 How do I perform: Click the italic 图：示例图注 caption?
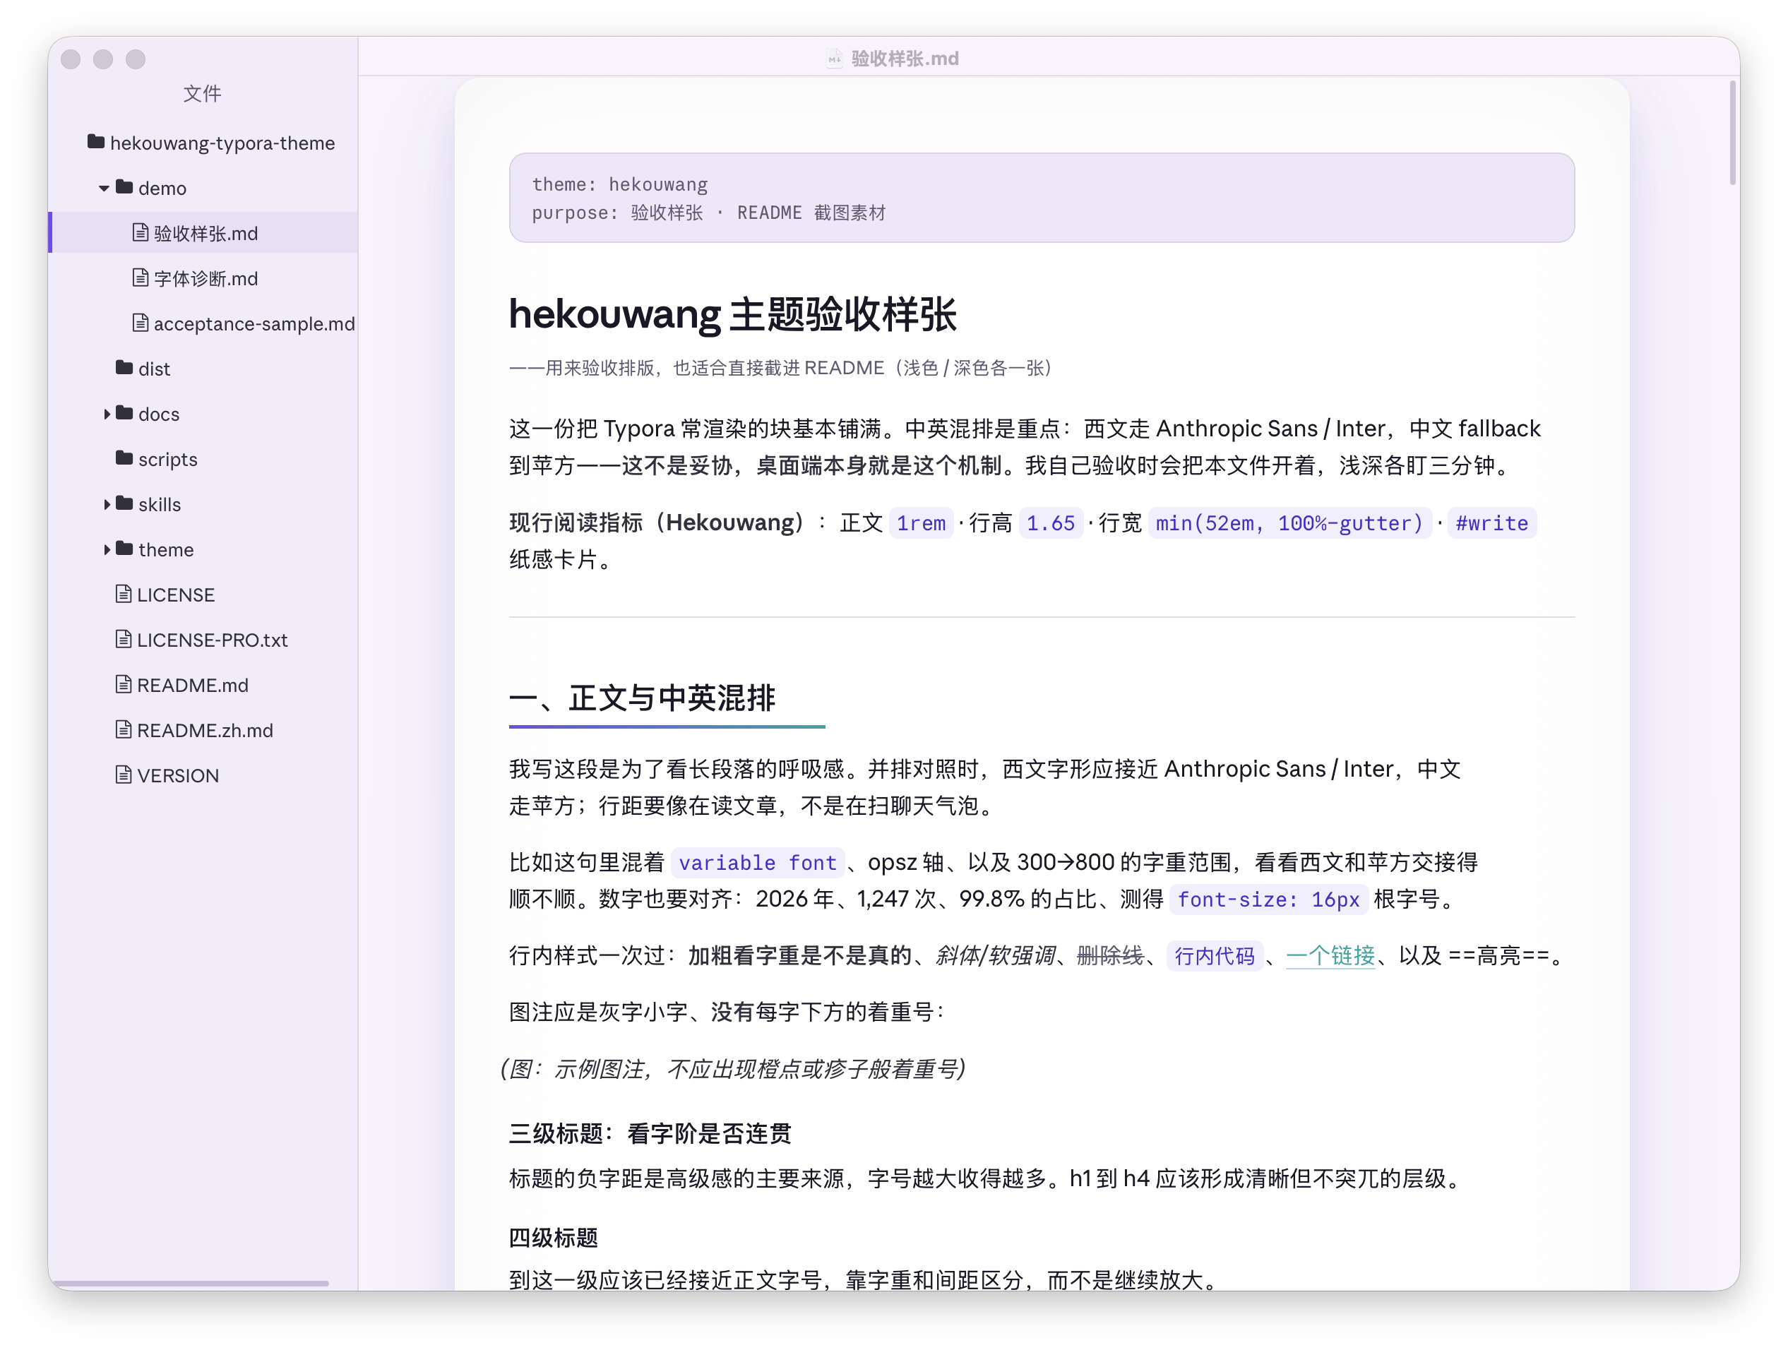[733, 1069]
